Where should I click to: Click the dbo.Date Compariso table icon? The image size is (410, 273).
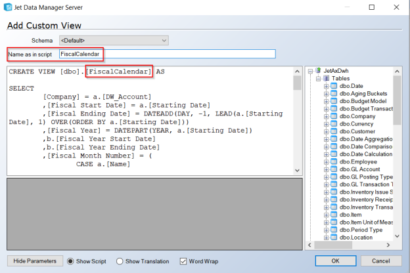[x=334, y=146]
